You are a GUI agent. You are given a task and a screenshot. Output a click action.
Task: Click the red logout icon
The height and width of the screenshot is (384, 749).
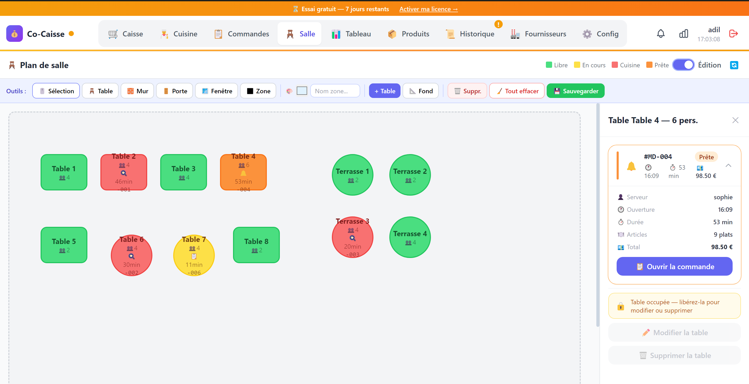click(x=733, y=34)
